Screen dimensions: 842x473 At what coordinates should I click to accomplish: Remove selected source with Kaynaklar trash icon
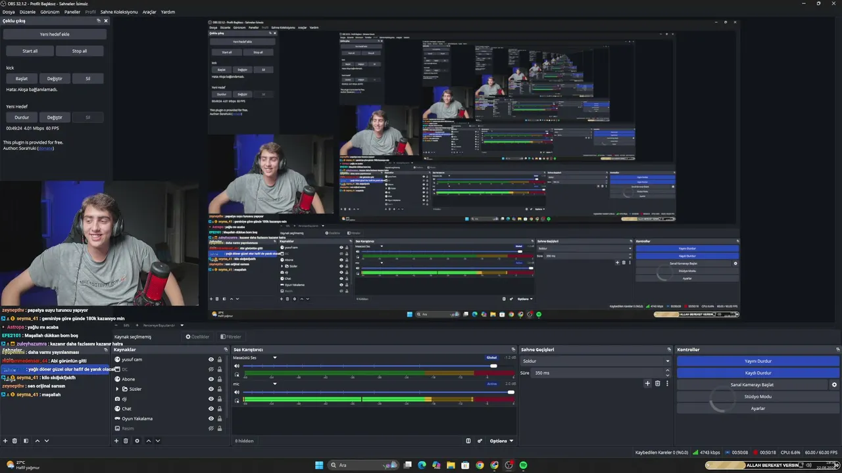click(x=126, y=441)
